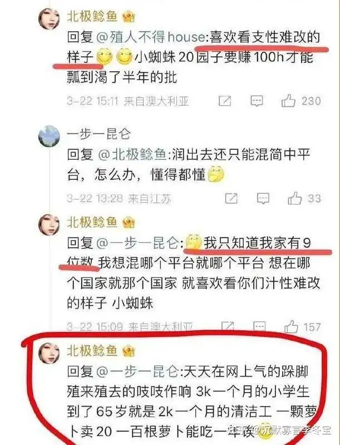Like the first comment with 230 likes

[288, 101]
